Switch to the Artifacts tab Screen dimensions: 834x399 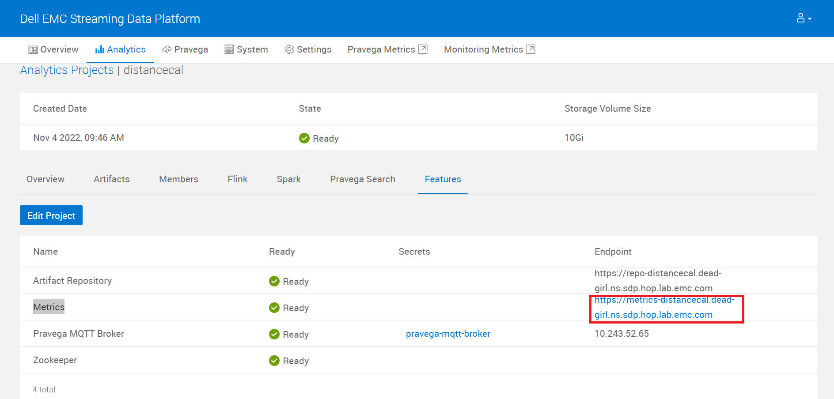[112, 179]
